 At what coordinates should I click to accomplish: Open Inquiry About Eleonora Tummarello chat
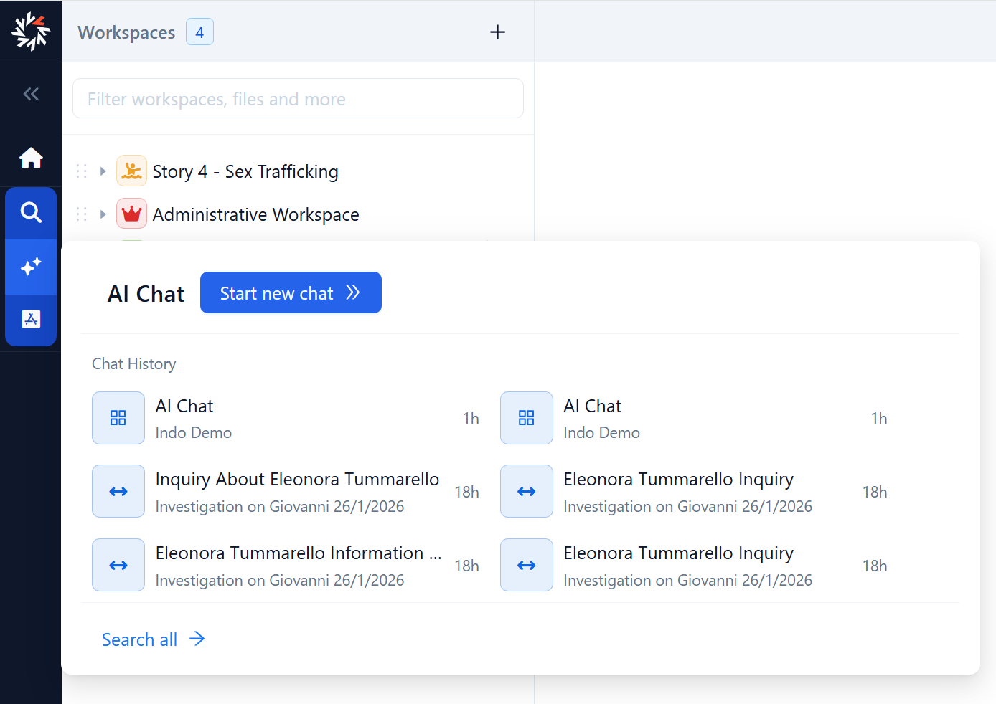coord(297,480)
